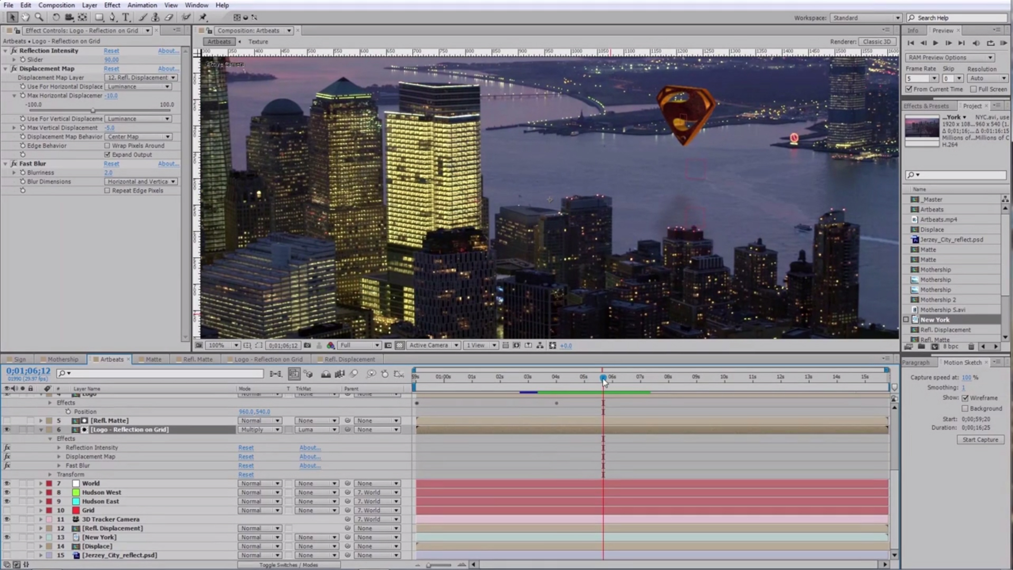This screenshot has height=570, width=1013.
Task: Open RAM Preview Options dropdown
Action: pyautogui.click(x=950, y=58)
